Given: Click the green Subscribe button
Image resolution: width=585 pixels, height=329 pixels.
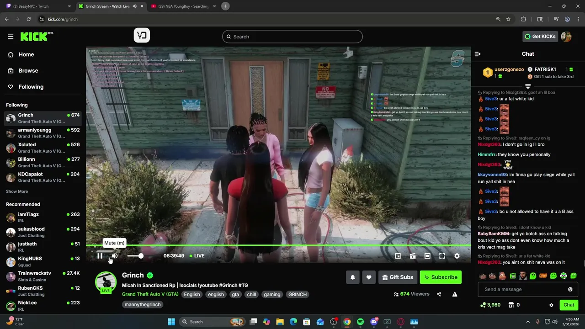Looking at the screenshot, I should pos(441,277).
